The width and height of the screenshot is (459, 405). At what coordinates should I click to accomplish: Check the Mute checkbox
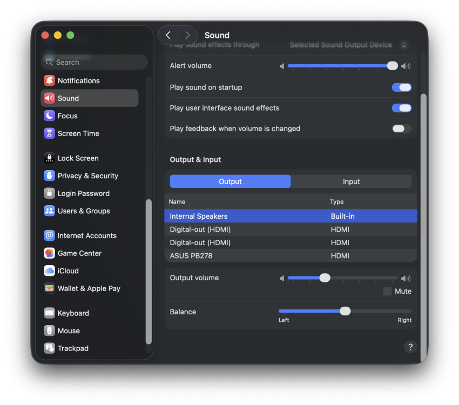click(387, 291)
